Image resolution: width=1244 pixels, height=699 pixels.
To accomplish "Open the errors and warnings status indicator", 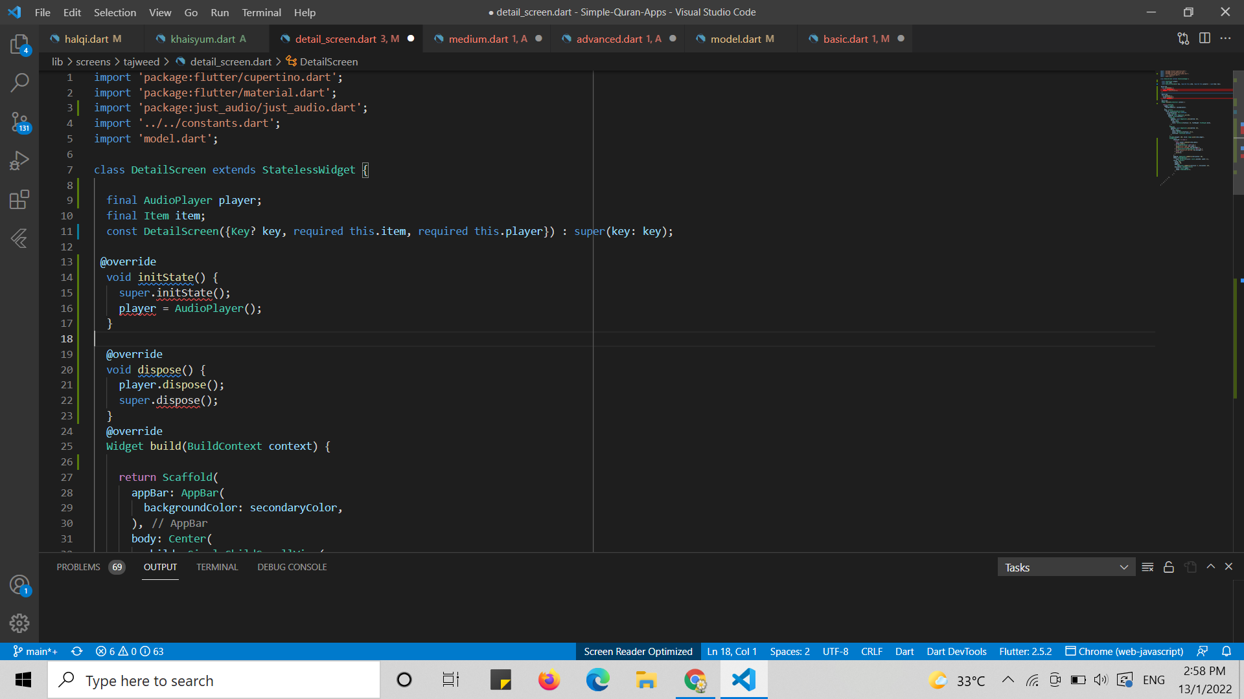I will (x=130, y=651).
